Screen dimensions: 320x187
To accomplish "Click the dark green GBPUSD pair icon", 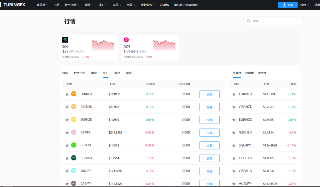I will [74, 158].
